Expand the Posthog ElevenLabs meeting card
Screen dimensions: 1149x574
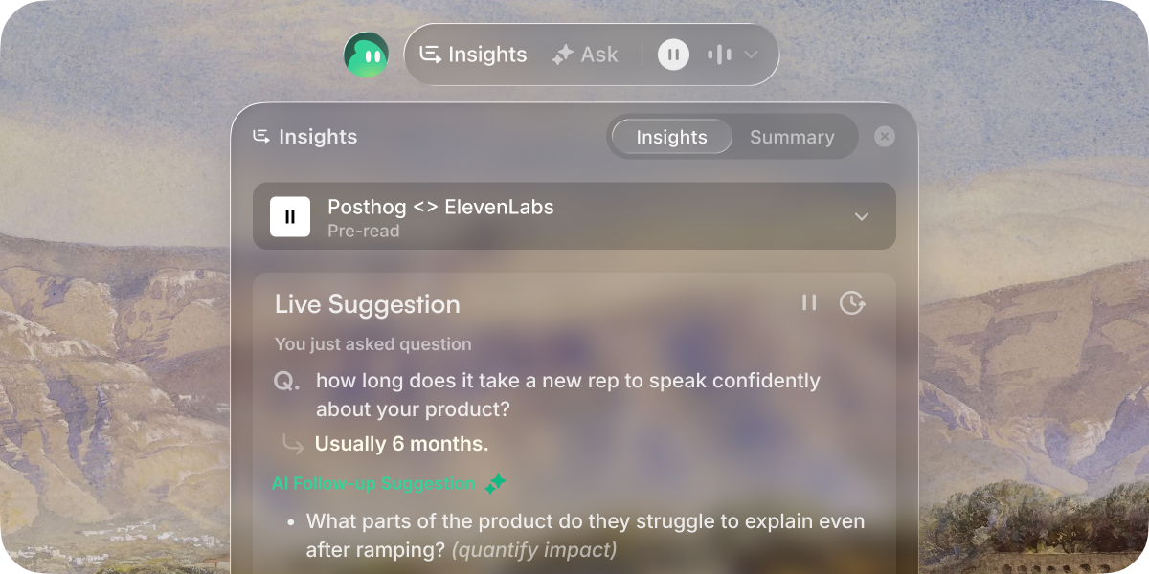[861, 216]
